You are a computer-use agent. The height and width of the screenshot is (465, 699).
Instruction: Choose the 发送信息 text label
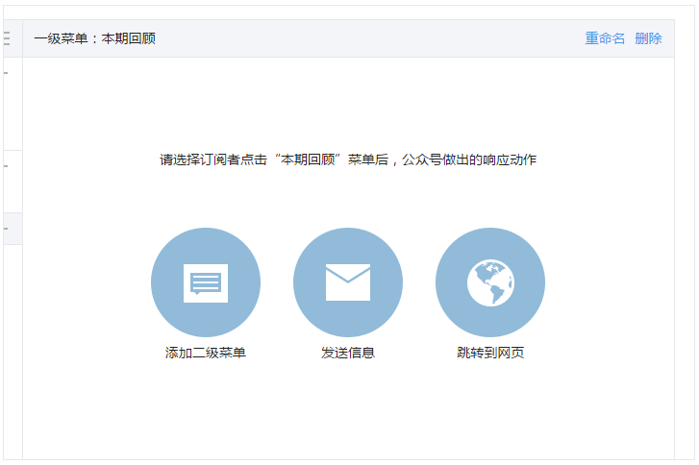tap(347, 353)
